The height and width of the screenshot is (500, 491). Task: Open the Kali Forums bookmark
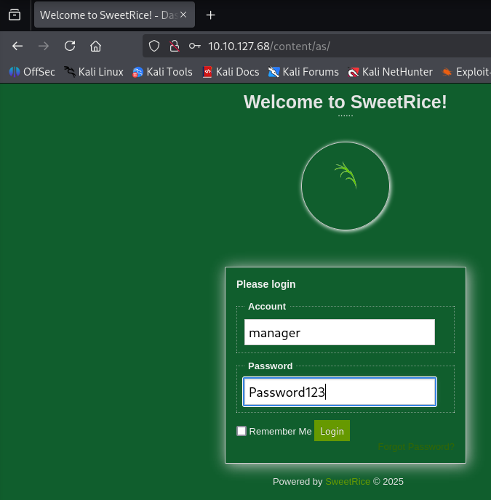(303, 72)
